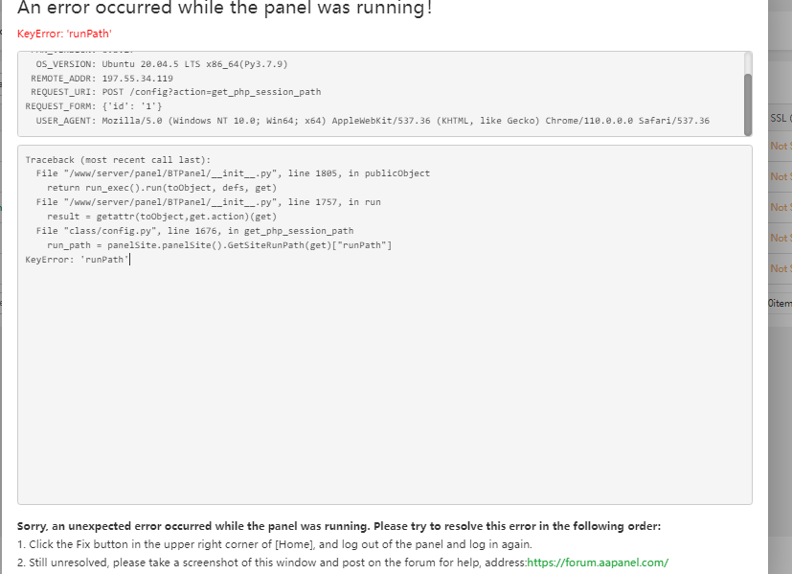Click the SSL column header behind dialog
The height and width of the screenshot is (574, 792).
pos(780,118)
